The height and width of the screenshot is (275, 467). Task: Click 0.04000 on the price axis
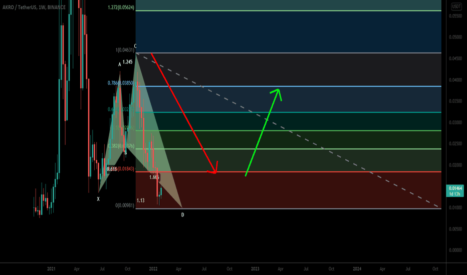[x=455, y=80]
